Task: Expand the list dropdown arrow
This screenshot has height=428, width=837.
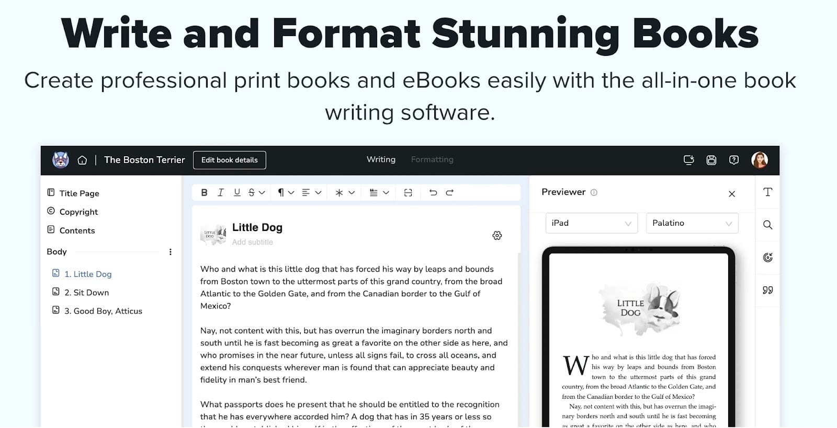Action: pyautogui.click(x=386, y=192)
